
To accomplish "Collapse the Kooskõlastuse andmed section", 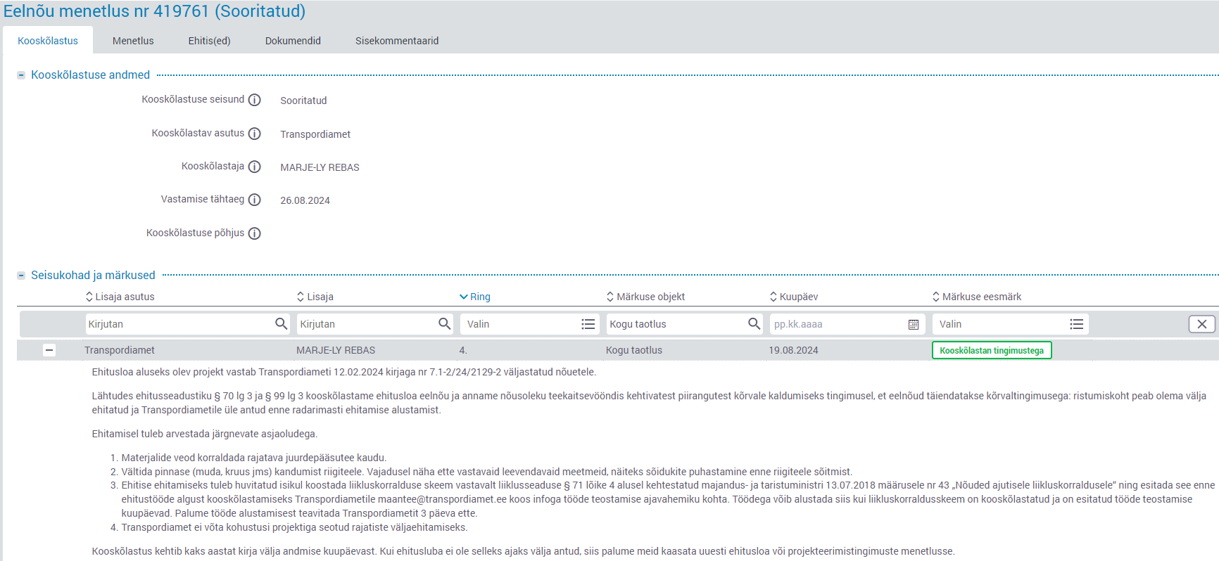I will (21, 75).
